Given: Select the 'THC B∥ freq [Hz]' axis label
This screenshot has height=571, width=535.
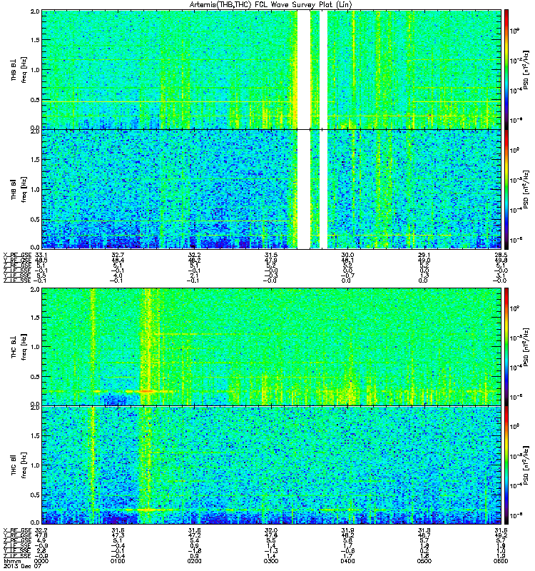Looking at the screenshot, I should click(19, 465).
